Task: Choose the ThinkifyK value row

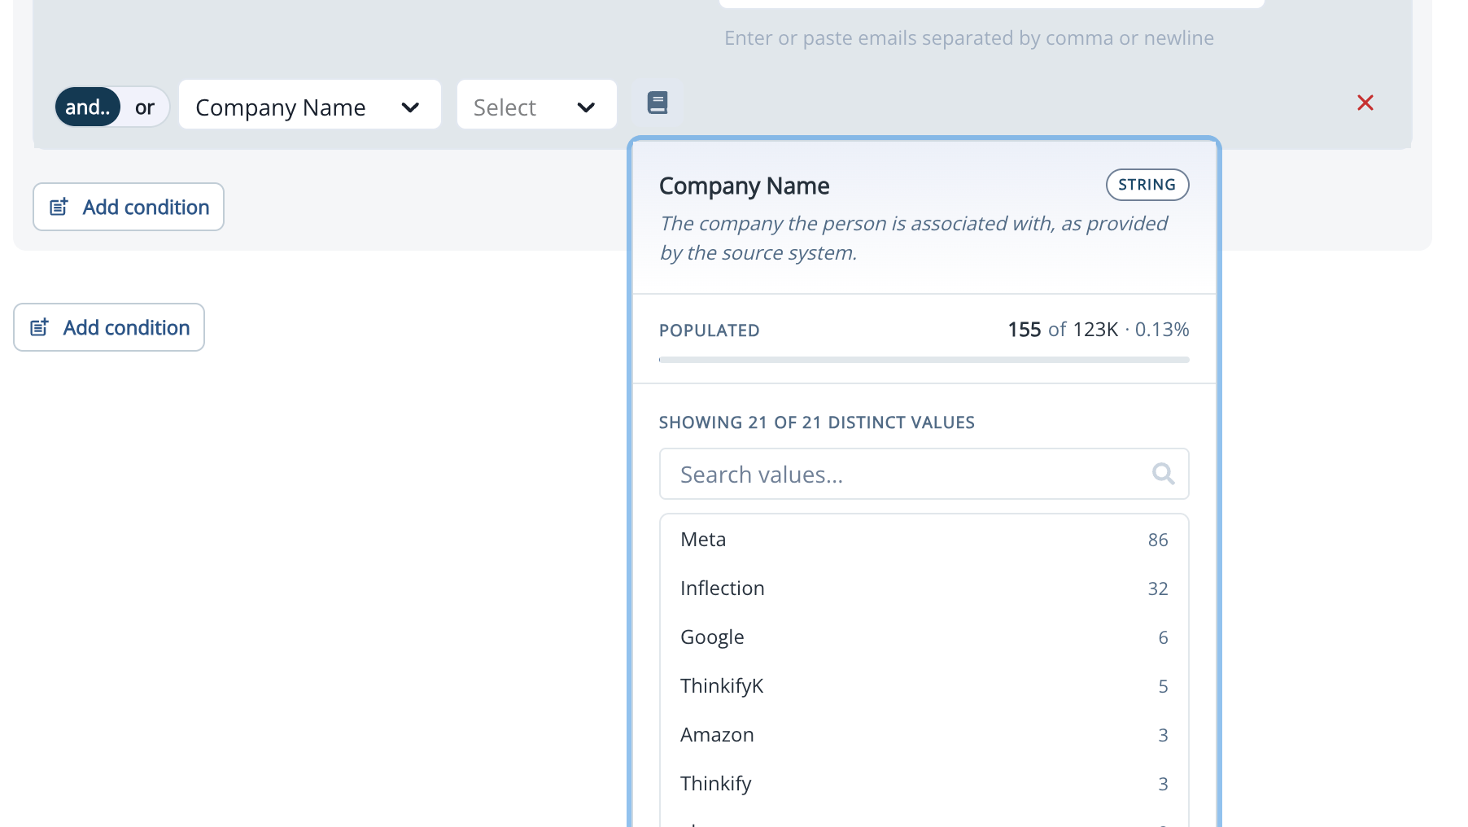Action: (924, 686)
